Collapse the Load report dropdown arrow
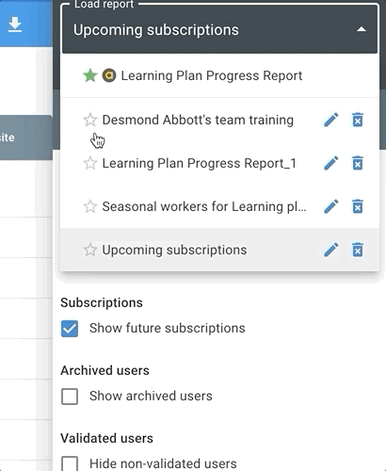The image size is (386, 471). 362,29
